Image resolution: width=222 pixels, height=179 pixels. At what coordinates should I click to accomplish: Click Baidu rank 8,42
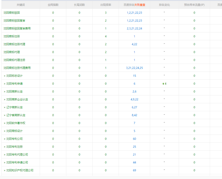(x=134, y=115)
